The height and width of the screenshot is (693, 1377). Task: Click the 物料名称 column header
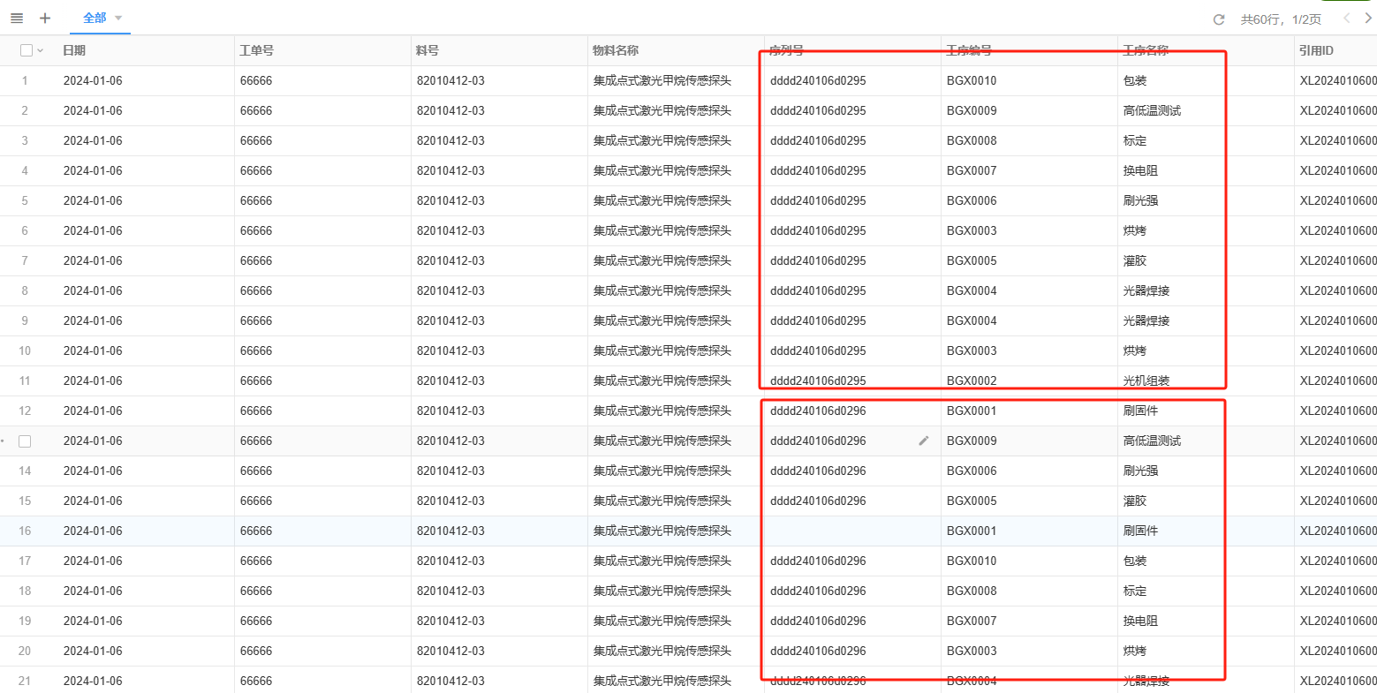(x=616, y=50)
